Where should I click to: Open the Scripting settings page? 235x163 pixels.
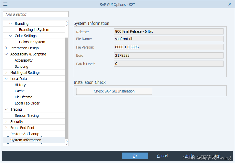click(x=21, y=66)
